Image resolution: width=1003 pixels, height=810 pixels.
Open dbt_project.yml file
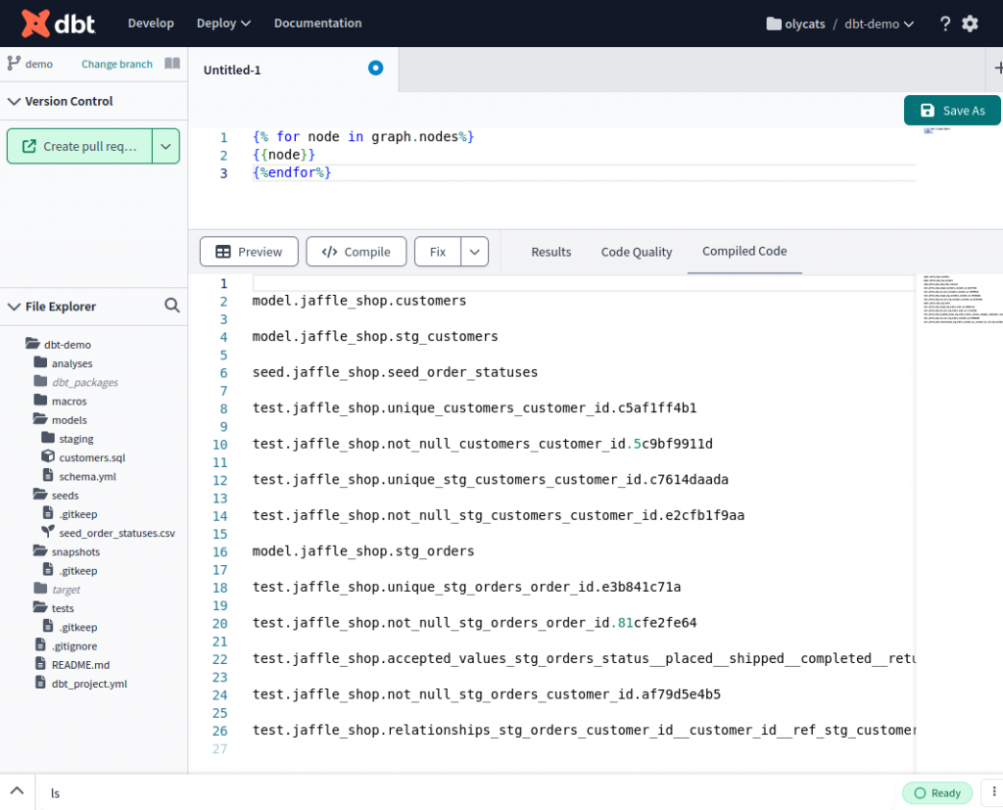click(x=89, y=684)
